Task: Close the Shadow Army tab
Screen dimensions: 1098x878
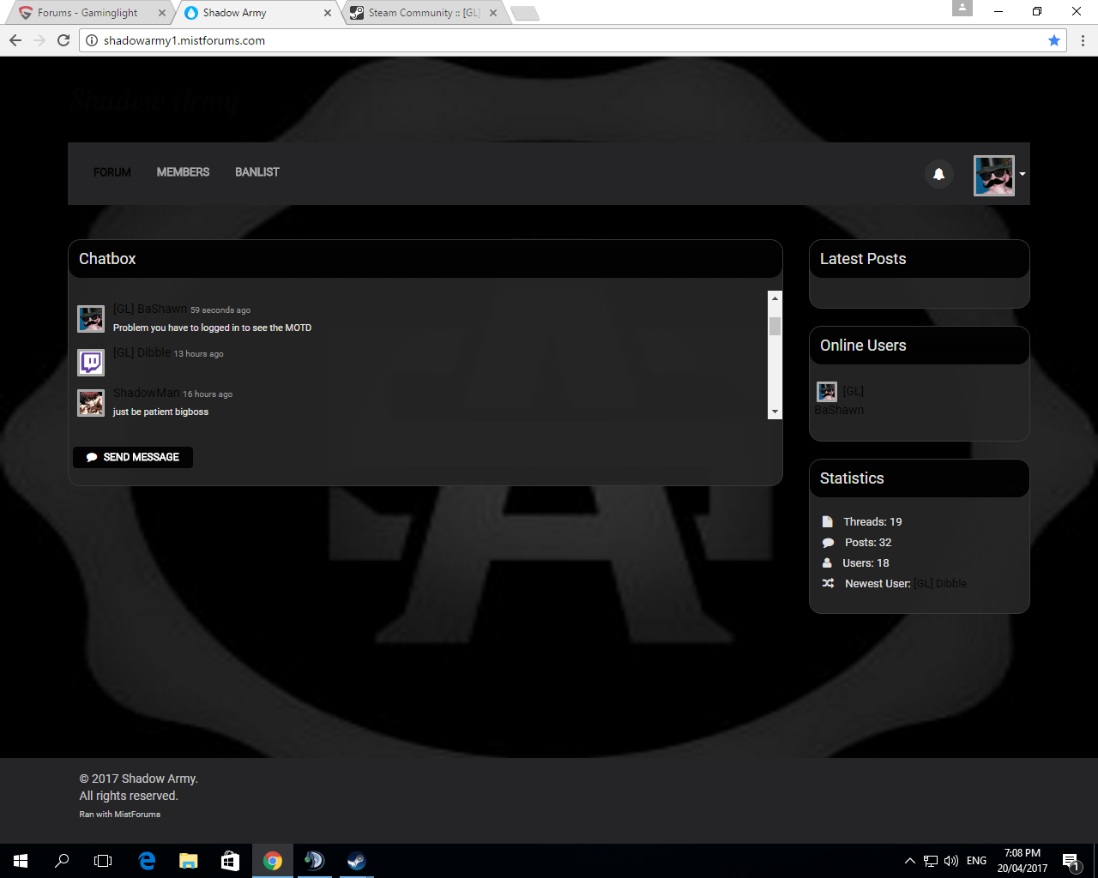Action: (328, 13)
